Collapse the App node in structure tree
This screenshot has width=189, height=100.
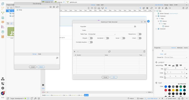[x=155, y=11]
